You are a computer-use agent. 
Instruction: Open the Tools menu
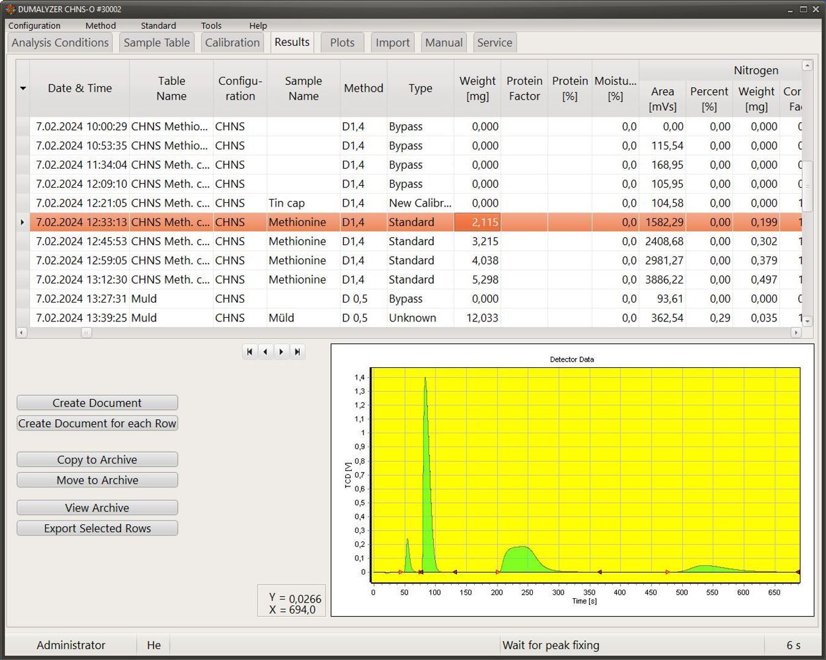[x=211, y=26]
